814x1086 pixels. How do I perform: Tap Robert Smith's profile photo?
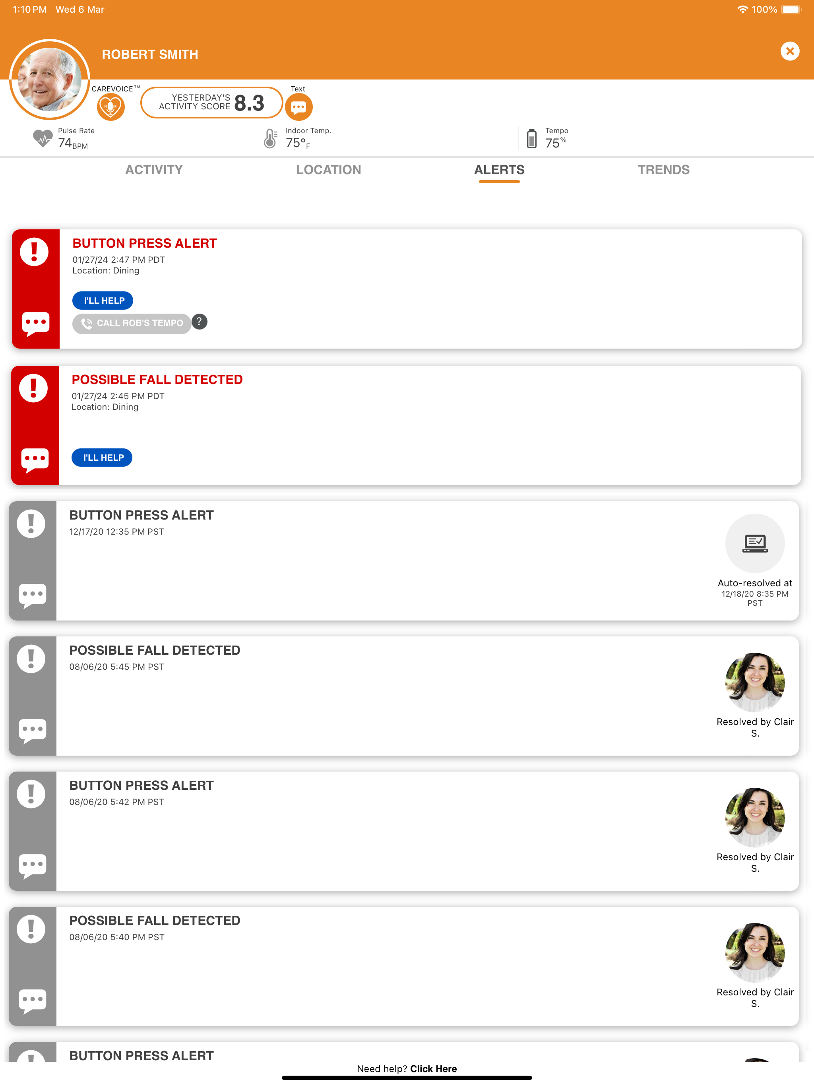pos(50,80)
